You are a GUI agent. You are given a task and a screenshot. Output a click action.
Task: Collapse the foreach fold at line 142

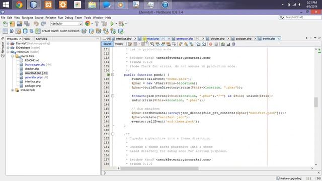click(x=113, y=96)
